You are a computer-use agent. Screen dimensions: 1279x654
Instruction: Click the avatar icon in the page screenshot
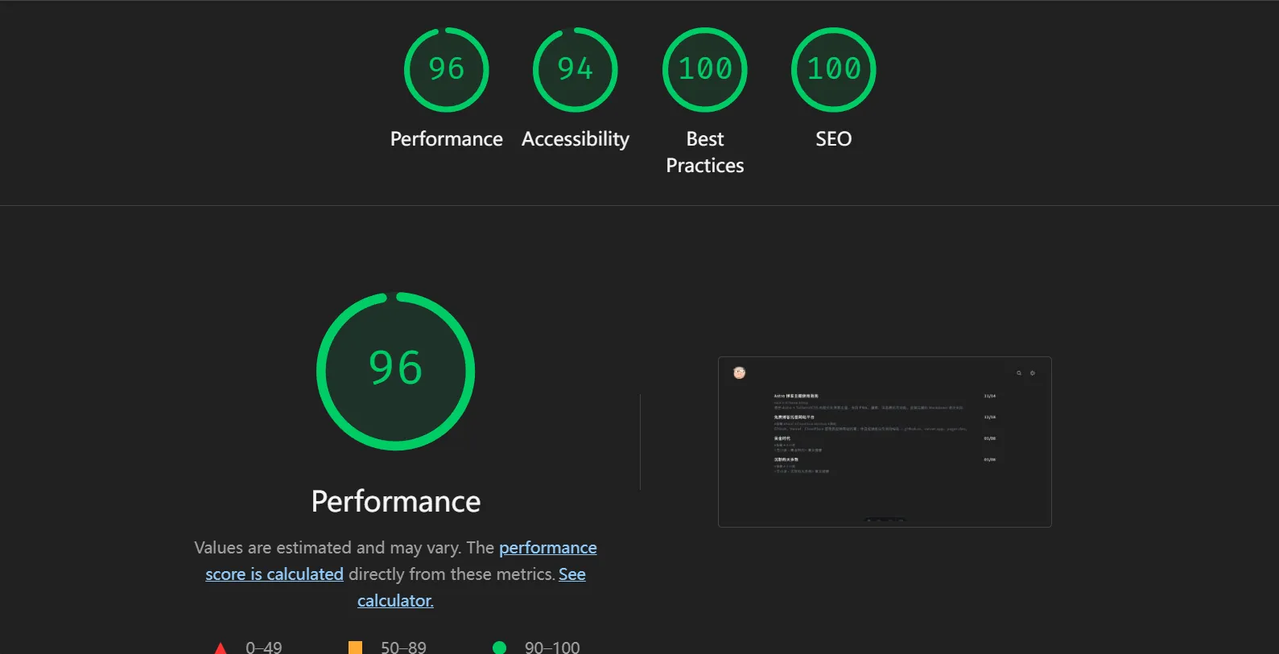tap(740, 372)
